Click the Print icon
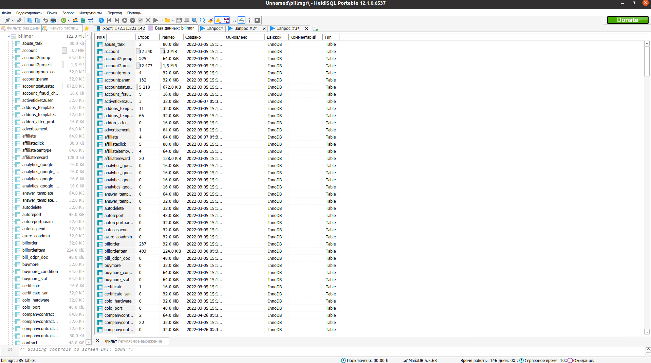The image size is (651, 363). click(53, 20)
